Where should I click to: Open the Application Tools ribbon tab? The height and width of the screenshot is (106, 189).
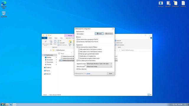tap(70, 38)
